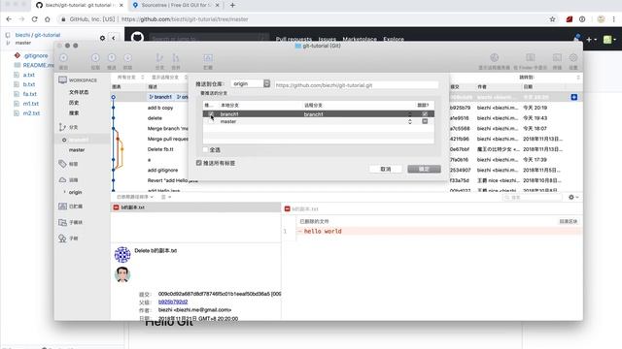Open the all branches filter dropdown

point(130,78)
